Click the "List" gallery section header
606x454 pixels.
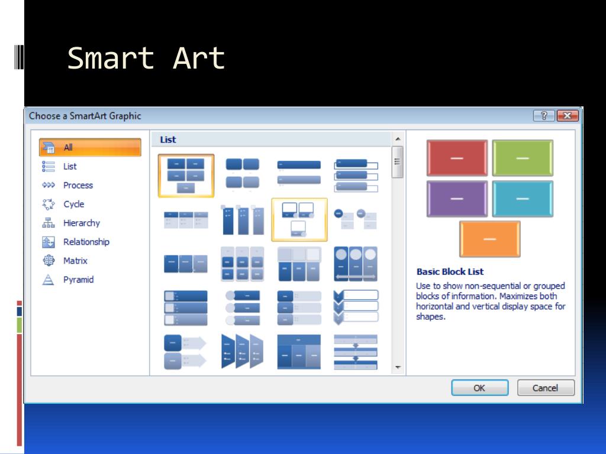click(x=168, y=140)
